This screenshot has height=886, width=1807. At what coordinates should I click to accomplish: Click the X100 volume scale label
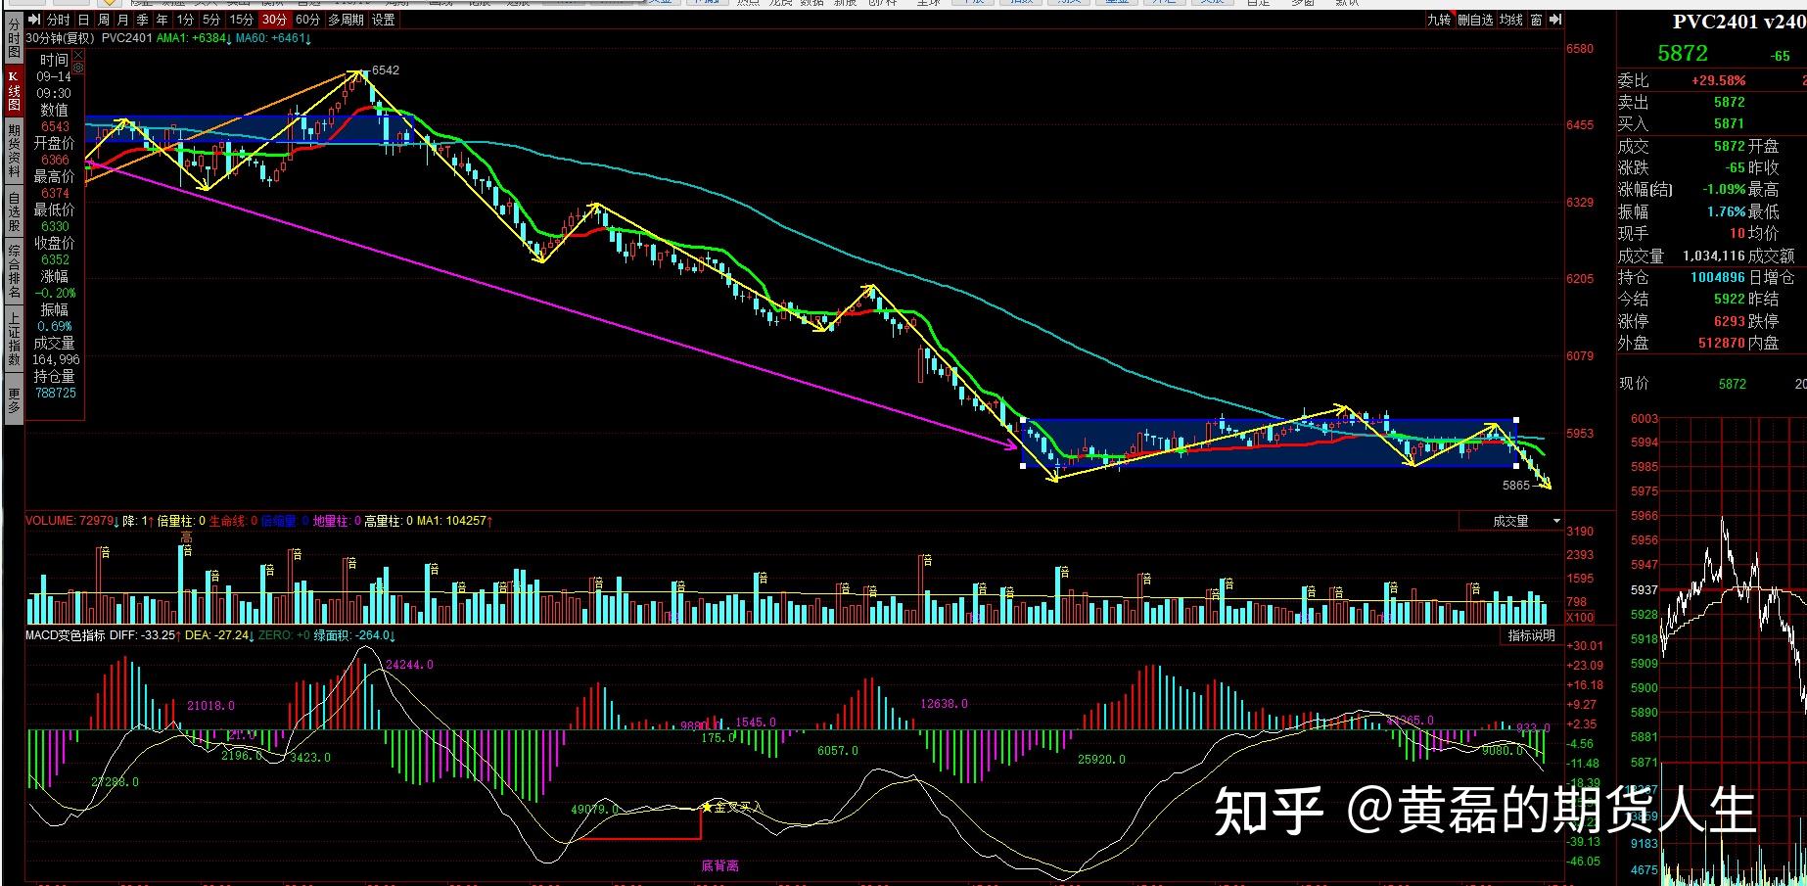[1580, 618]
